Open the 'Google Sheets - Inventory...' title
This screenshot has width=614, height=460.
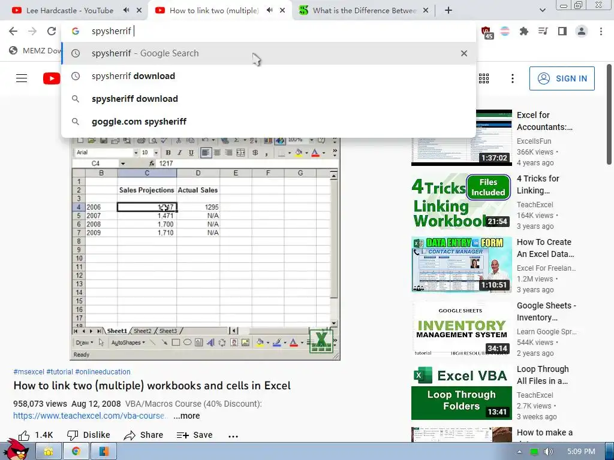546,311
